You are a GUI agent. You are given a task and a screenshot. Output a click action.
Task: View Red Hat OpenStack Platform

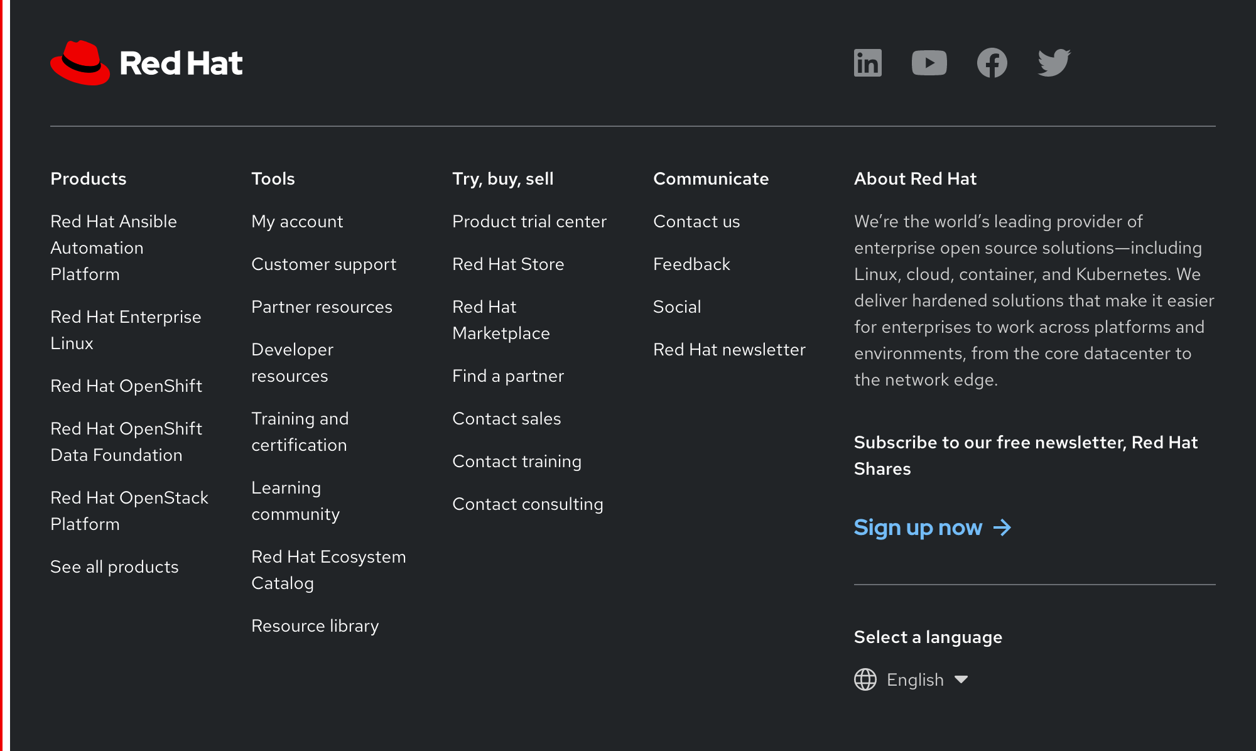tap(129, 511)
